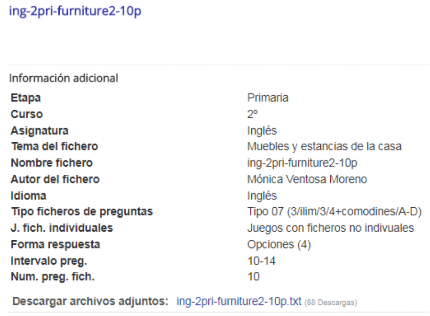The height and width of the screenshot is (316, 430).
Task: Select the Tipo 07 question type value
Action: point(334,211)
